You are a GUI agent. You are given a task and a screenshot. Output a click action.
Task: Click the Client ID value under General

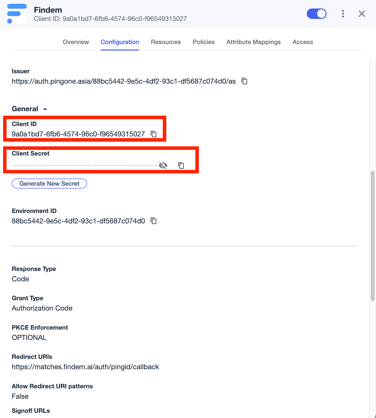(x=78, y=134)
